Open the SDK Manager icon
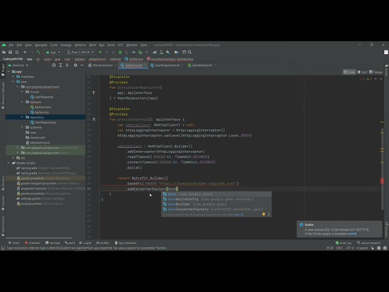 [x=168, y=52]
